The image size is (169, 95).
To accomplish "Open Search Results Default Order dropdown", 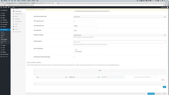I will (x=120, y=17).
